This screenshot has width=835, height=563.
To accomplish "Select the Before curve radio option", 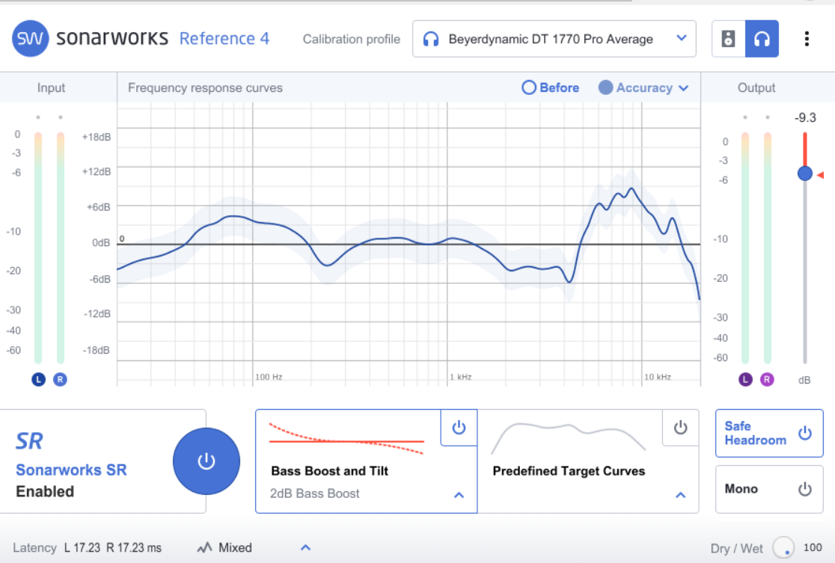I will [551, 87].
